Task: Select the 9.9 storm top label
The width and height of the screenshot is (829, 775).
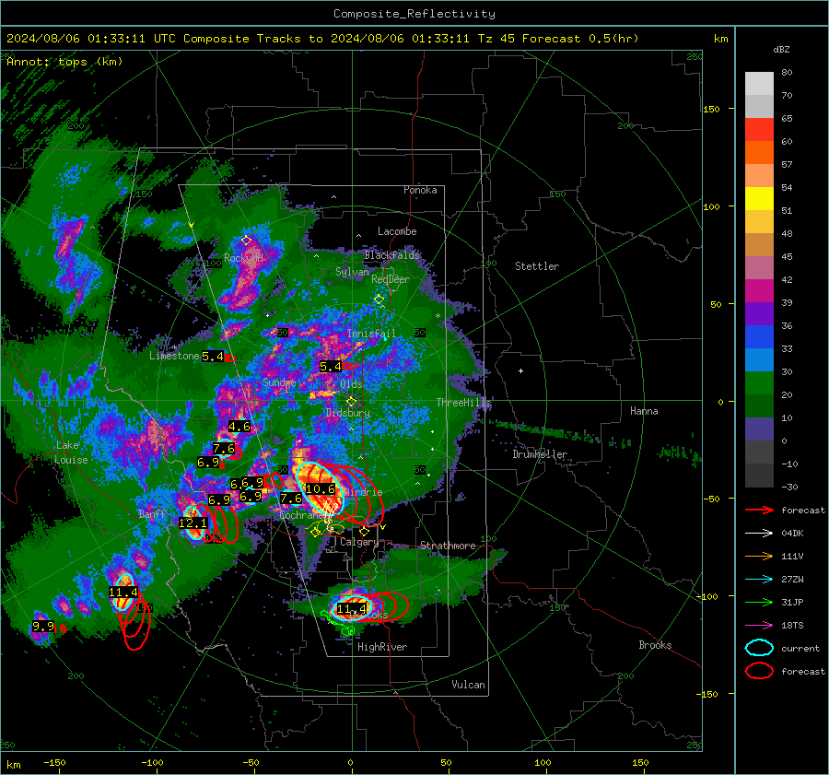Action: pyautogui.click(x=42, y=627)
